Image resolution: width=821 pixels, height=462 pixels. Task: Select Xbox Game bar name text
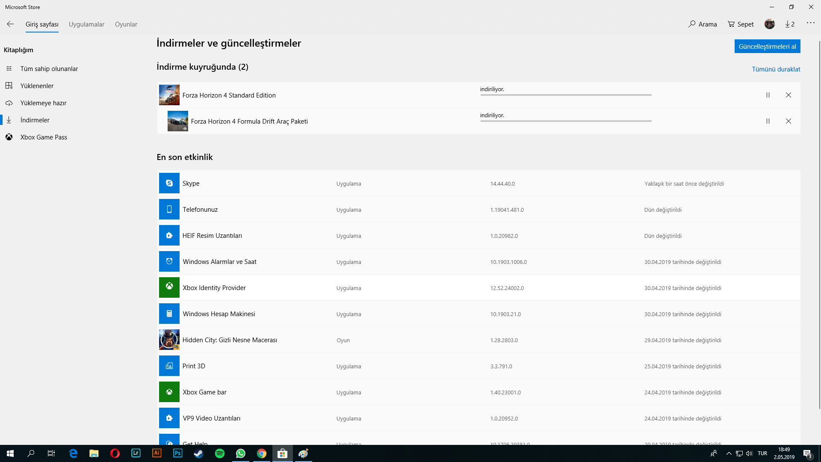point(204,392)
